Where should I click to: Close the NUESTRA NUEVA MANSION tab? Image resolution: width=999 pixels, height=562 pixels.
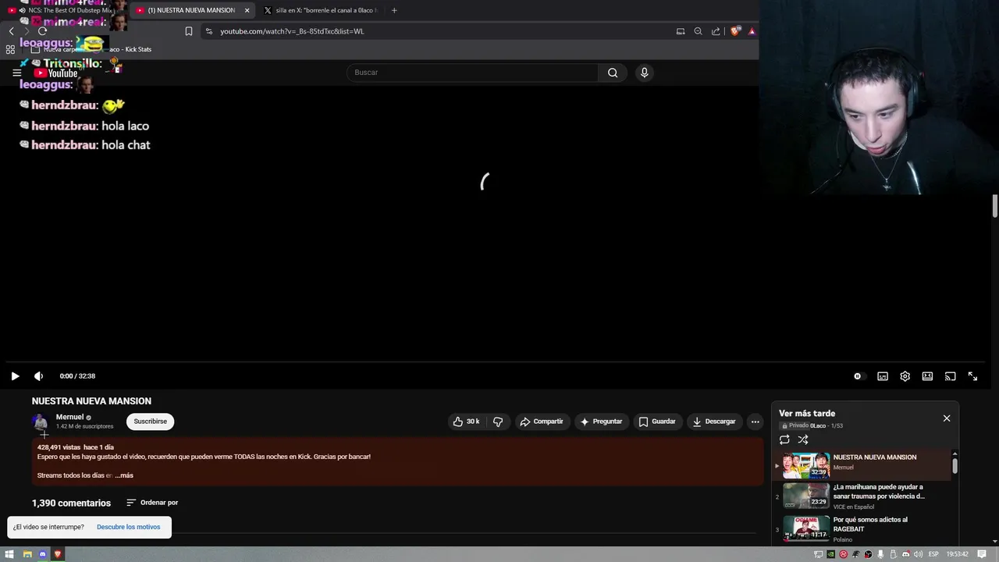coord(247,10)
